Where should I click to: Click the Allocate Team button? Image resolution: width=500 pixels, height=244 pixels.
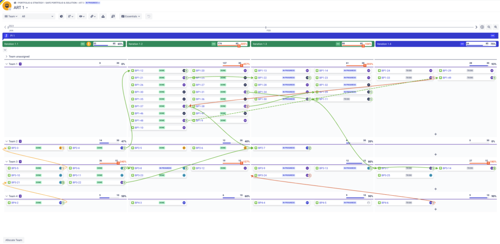[14, 240]
